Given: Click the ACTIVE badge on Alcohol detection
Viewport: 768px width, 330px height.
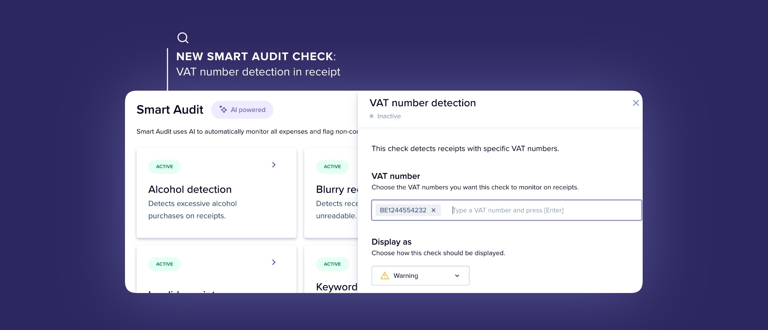Looking at the screenshot, I should click(x=164, y=167).
